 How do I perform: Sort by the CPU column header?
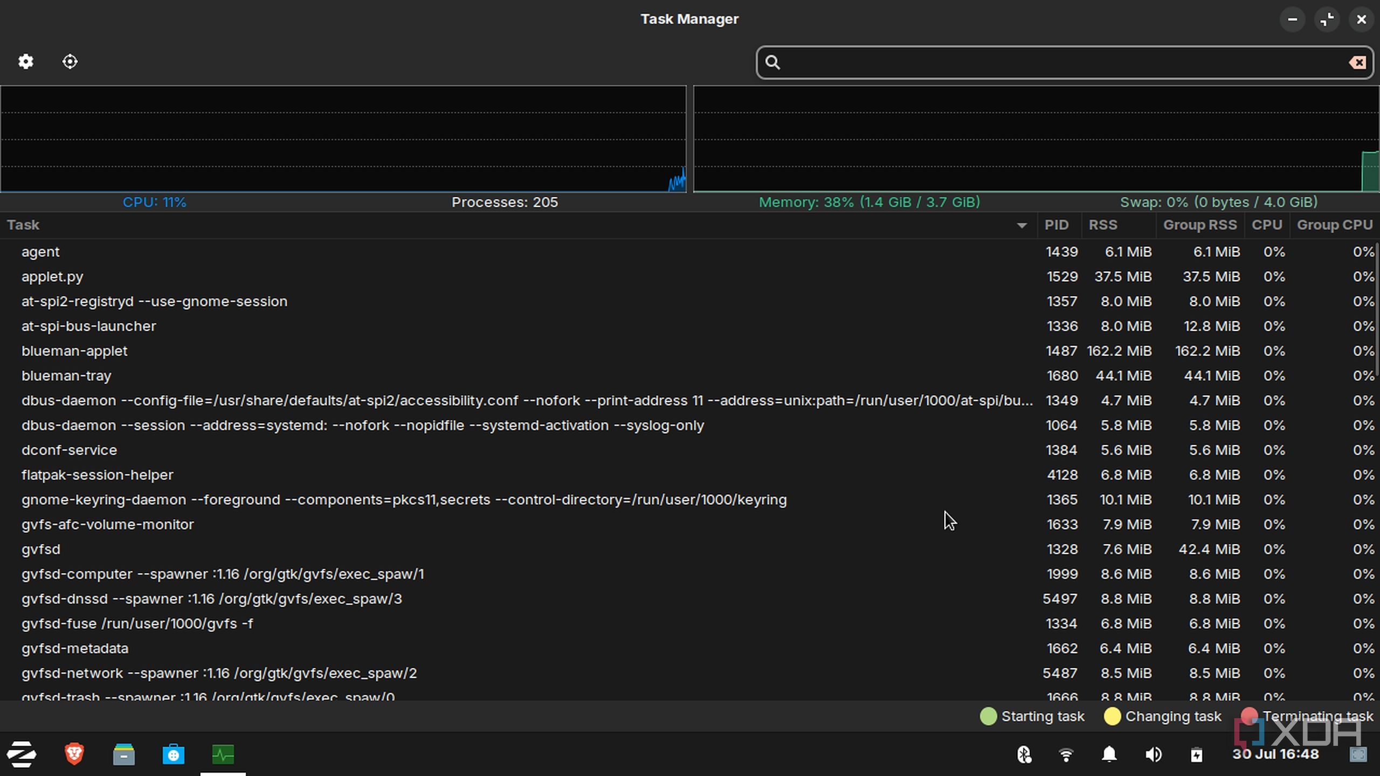(1267, 225)
